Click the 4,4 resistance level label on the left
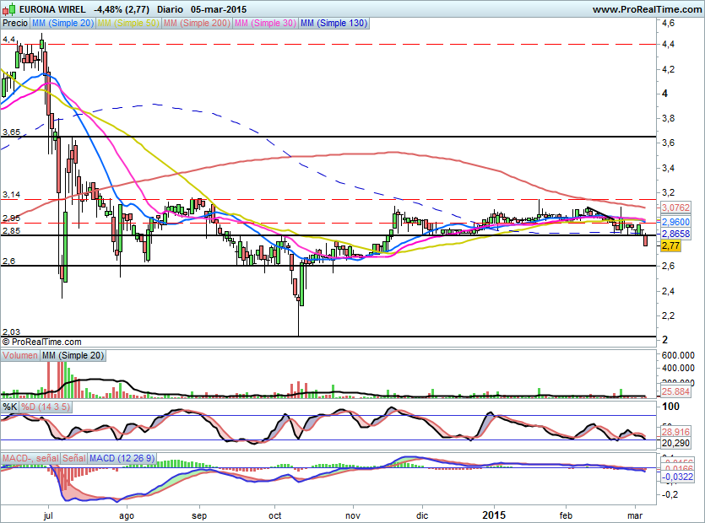This screenshot has height=523, width=705. tap(8, 40)
